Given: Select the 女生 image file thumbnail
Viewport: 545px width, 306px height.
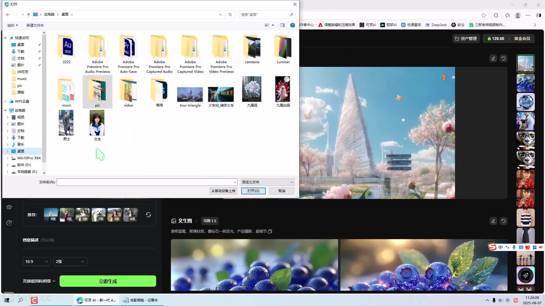Looking at the screenshot, I should click(97, 123).
